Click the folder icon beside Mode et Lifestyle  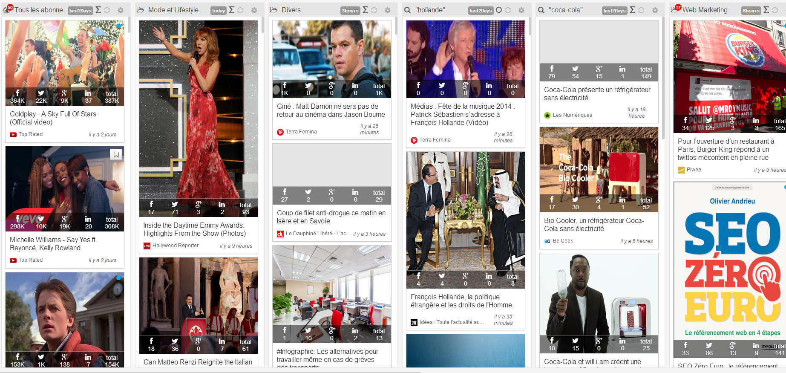pos(140,10)
